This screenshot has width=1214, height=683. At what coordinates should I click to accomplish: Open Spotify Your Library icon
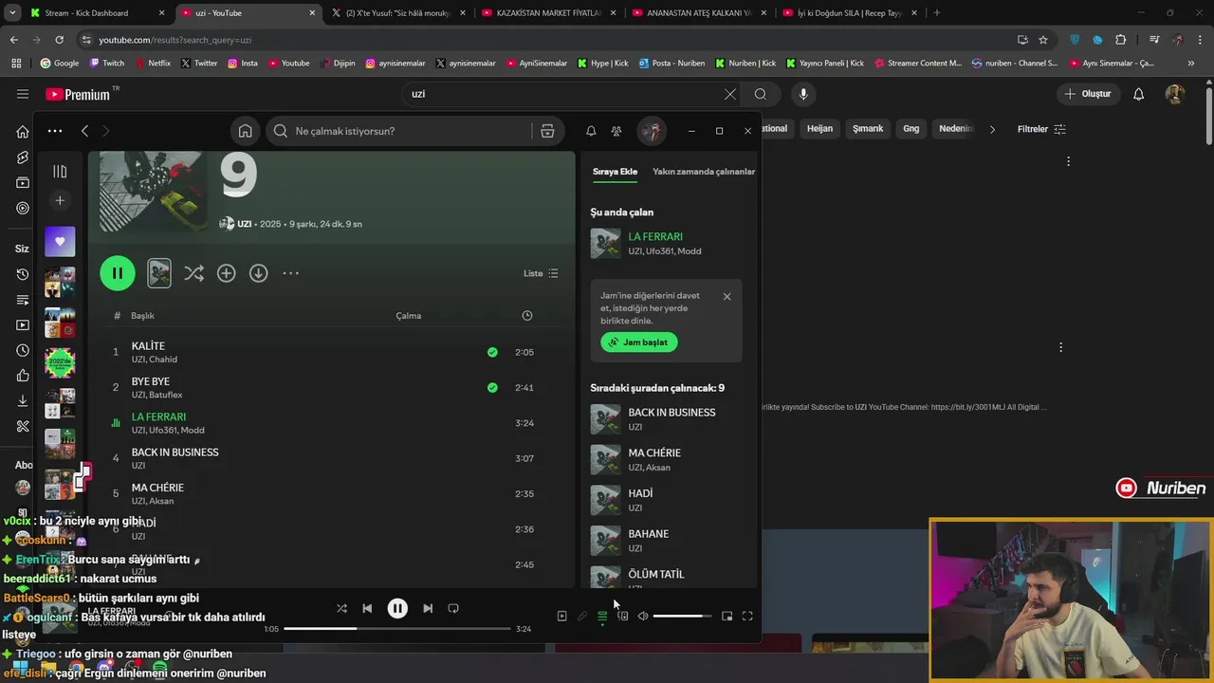[x=60, y=172]
